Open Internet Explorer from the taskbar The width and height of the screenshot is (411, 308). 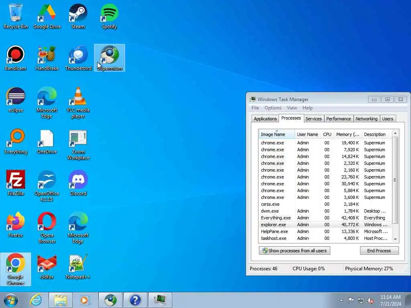tap(36, 300)
